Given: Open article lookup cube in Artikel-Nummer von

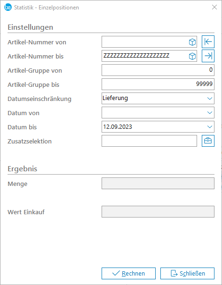Looking at the screenshot, I should click(x=192, y=42).
